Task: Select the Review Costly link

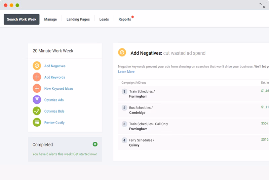Action: pos(54,123)
